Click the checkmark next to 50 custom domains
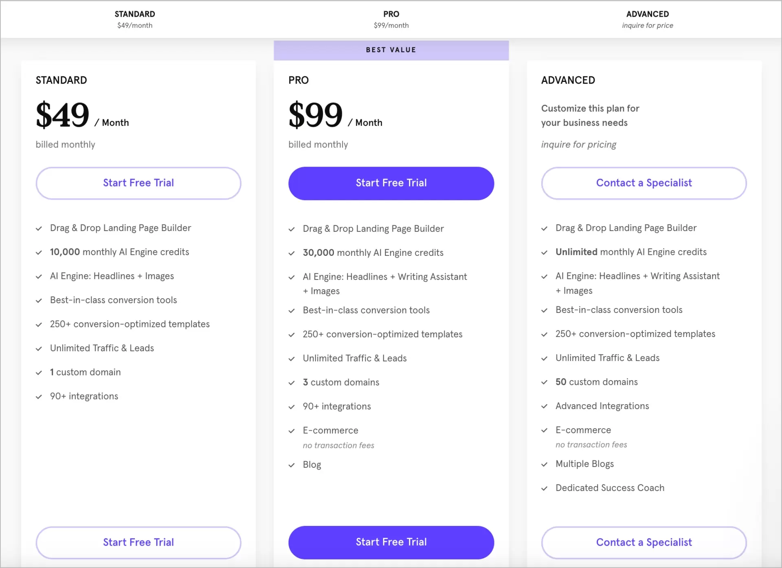The width and height of the screenshot is (782, 568). [545, 382]
